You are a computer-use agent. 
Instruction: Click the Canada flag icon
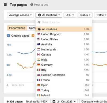[x=39, y=54]
